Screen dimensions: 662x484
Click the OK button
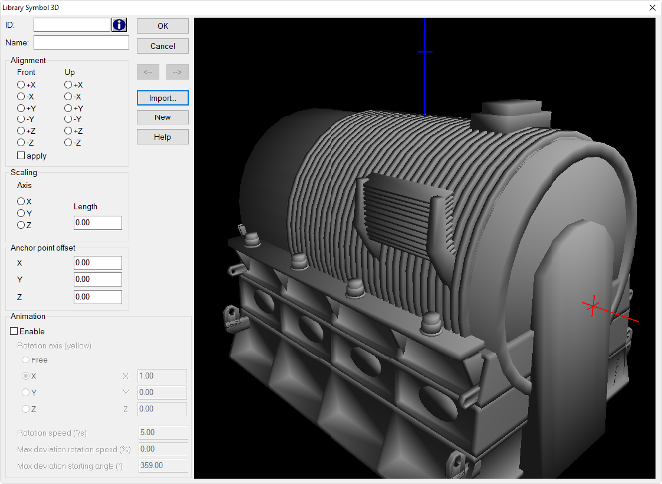tap(162, 26)
